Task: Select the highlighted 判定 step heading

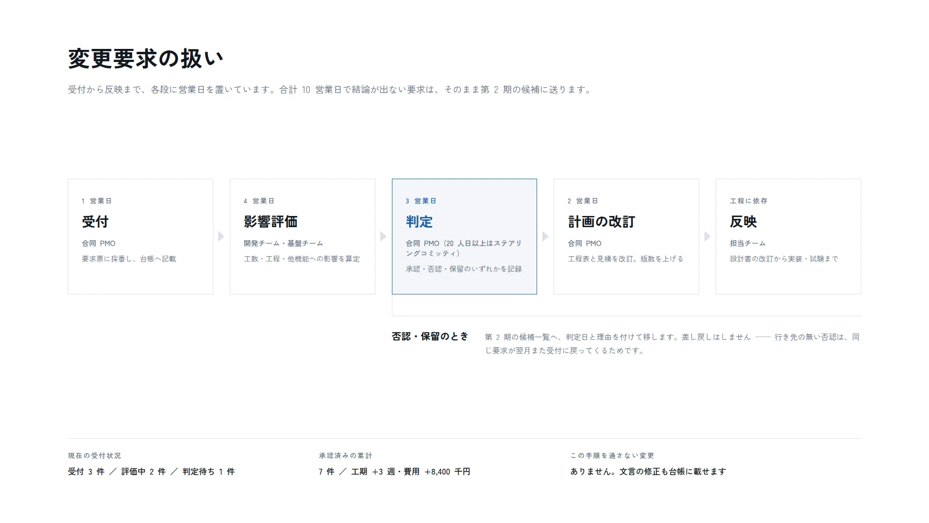Action: point(419,222)
